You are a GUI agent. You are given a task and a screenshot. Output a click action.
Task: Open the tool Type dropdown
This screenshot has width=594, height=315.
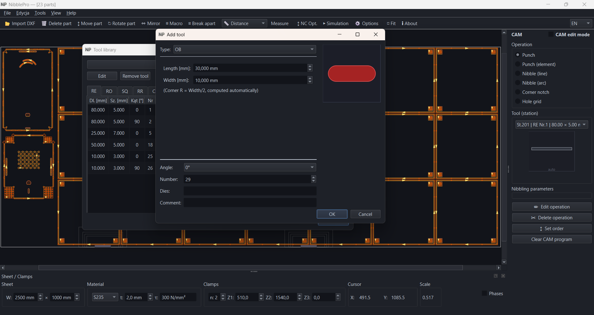coord(245,50)
